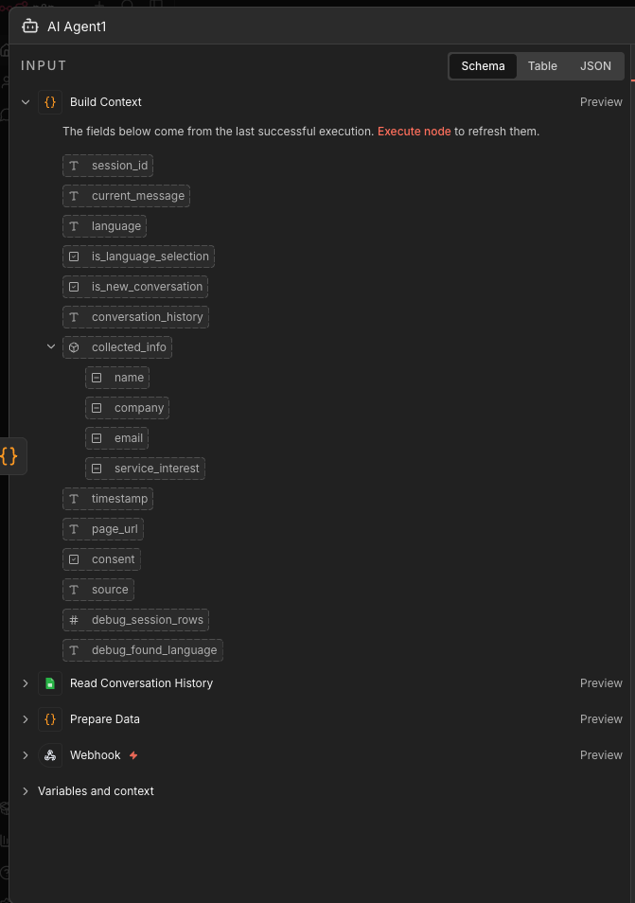Expand the Read Conversation History section
Viewport: 635px width, 903px height.
pos(25,682)
